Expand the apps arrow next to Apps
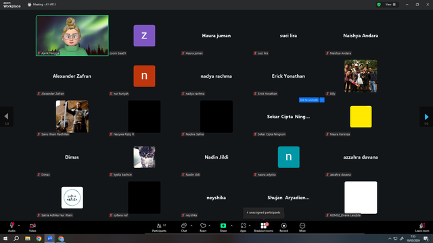The width and height of the screenshot is (433, 243). [x=250, y=225]
